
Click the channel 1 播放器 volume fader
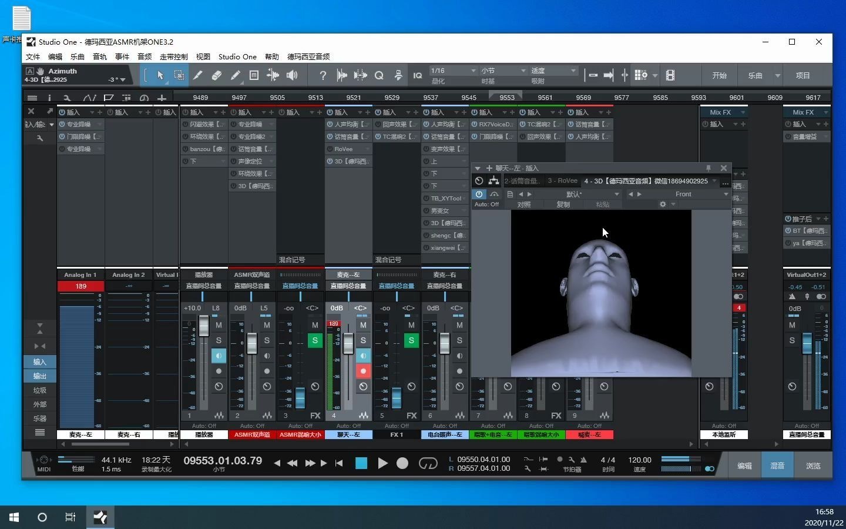coord(203,326)
